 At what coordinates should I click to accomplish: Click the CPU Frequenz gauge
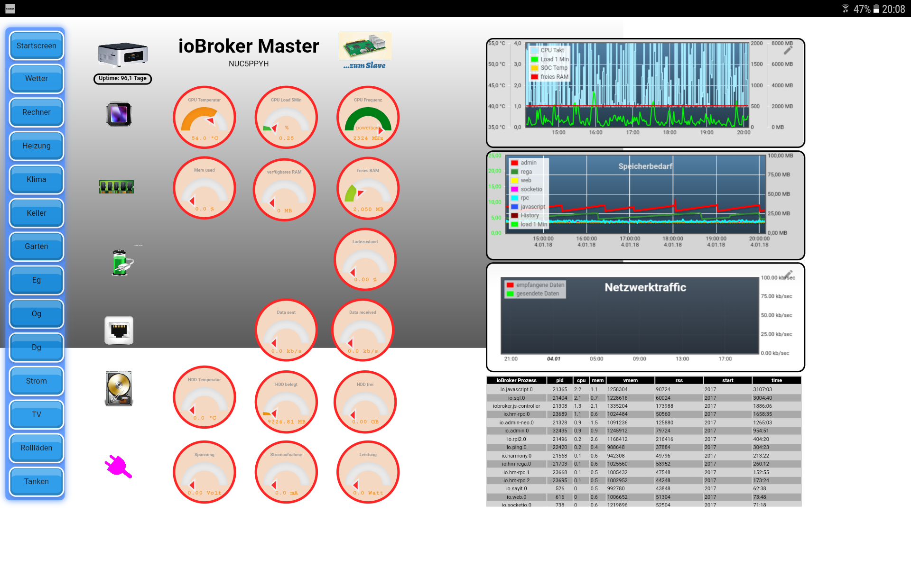tap(368, 117)
